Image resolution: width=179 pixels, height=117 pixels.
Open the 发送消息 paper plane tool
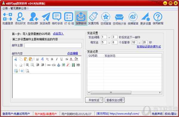pos(45,19)
